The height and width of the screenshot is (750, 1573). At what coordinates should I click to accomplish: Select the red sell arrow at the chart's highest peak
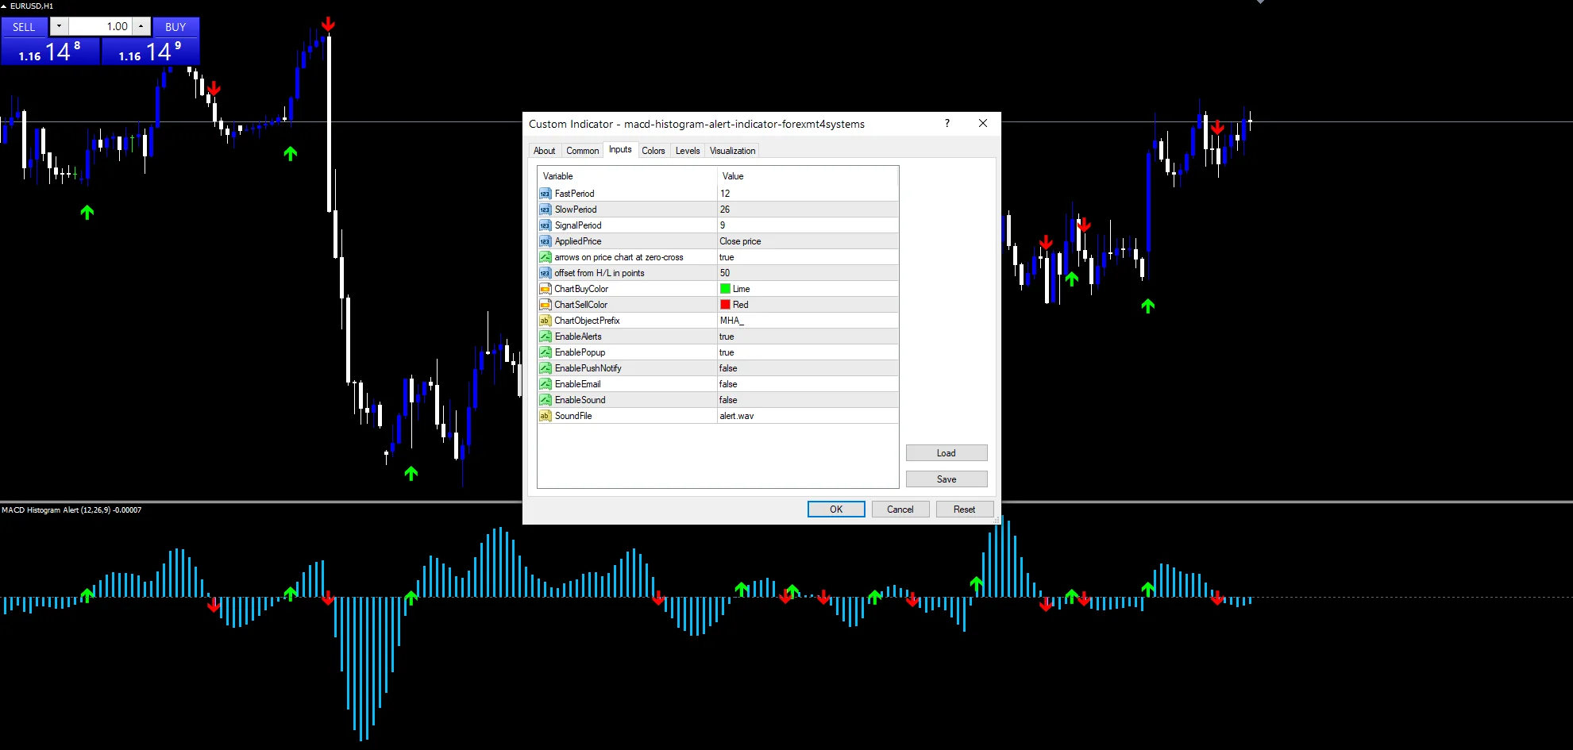click(x=328, y=24)
